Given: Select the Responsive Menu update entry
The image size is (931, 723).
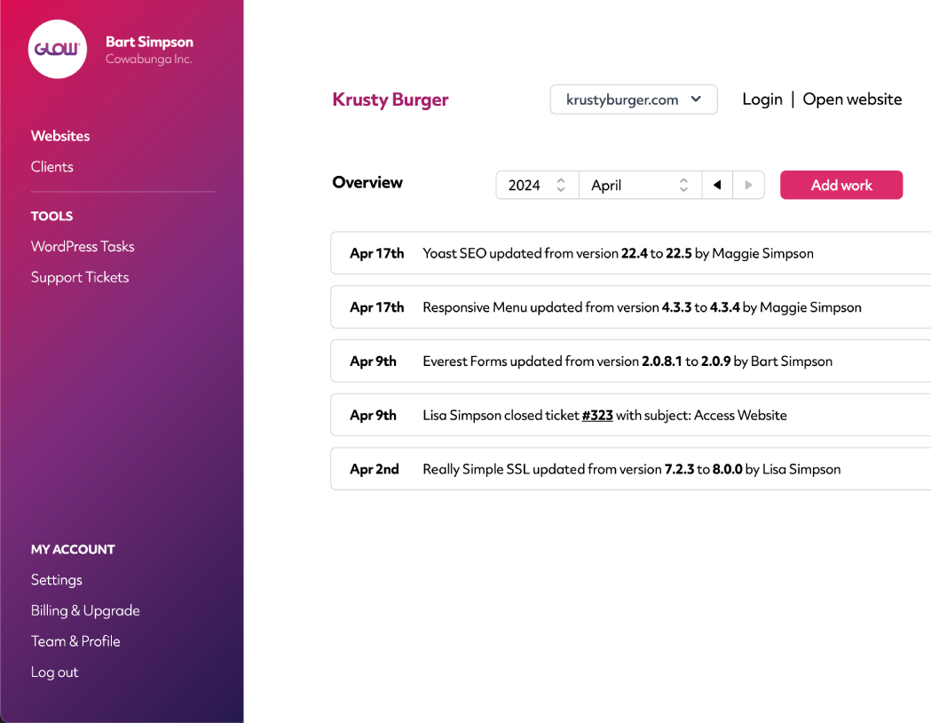Looking at the screenshot, I should (630, 307).
